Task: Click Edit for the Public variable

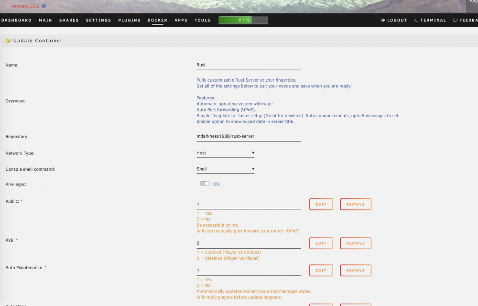Action: tap(321, 204)
